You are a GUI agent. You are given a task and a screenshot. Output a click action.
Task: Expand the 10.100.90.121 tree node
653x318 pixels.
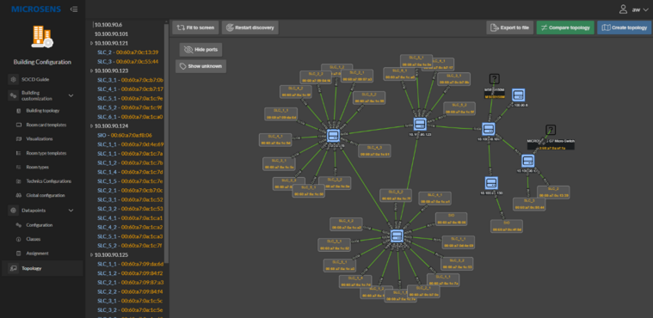pos(91,43)
